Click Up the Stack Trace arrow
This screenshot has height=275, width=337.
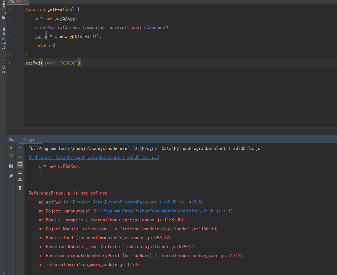tap(20, 148)
